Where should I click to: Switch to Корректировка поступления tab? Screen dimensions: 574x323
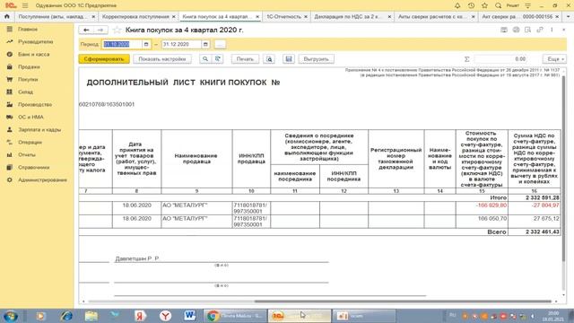coord(135,17)
